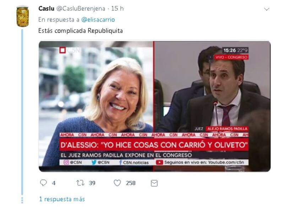Open the @elisacarrio mention link
284x210 pixels.
pyautogui.click(x=98, y=19)
